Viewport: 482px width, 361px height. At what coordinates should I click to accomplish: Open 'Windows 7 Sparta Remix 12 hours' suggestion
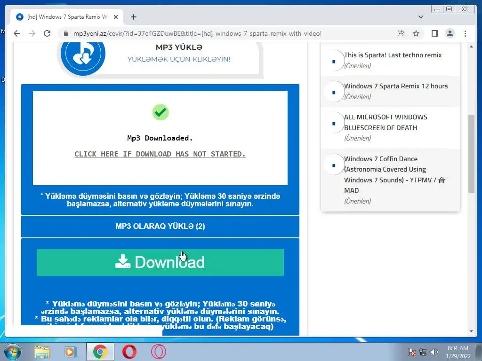395,86
